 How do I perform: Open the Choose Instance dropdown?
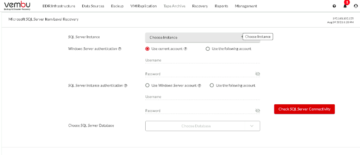tap(202, 37)
